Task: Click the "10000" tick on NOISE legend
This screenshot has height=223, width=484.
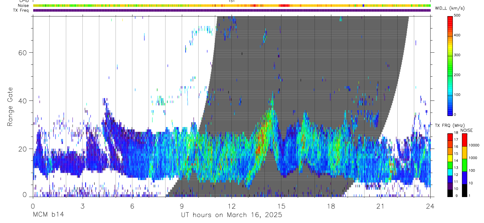Action: 474,145
